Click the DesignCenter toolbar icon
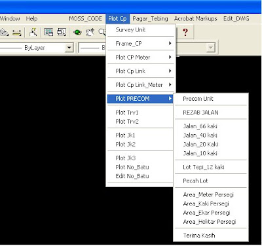262x246 pixels. (62, 32)
